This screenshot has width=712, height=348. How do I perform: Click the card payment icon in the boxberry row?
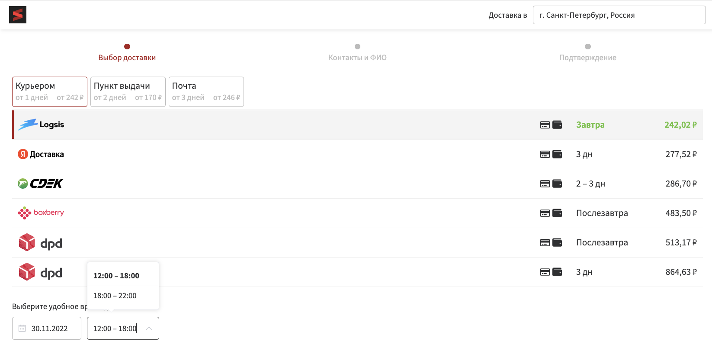coord(545,213)
